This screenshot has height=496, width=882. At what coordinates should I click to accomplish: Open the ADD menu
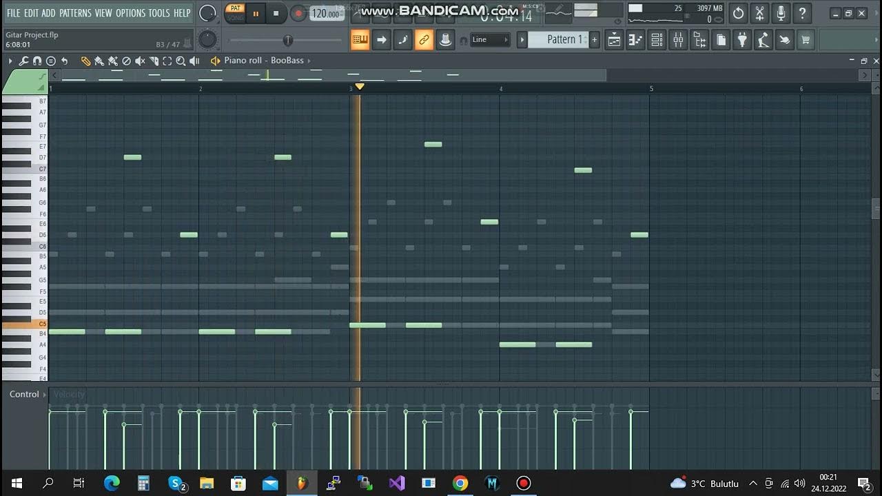tap(48, 13)
